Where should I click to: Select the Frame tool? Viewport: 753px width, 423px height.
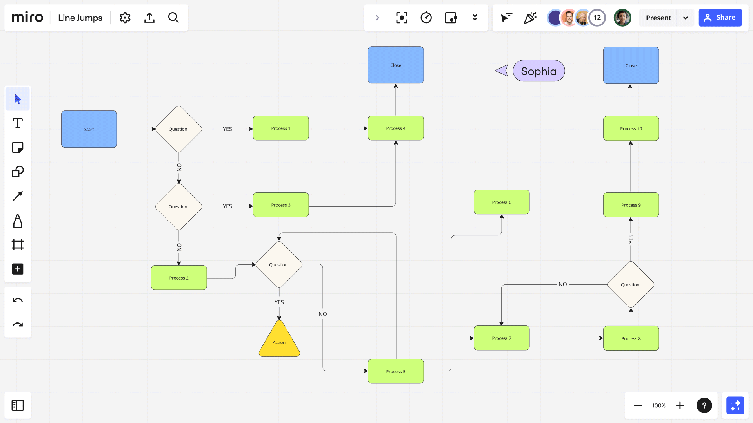(x=18, y=245)
